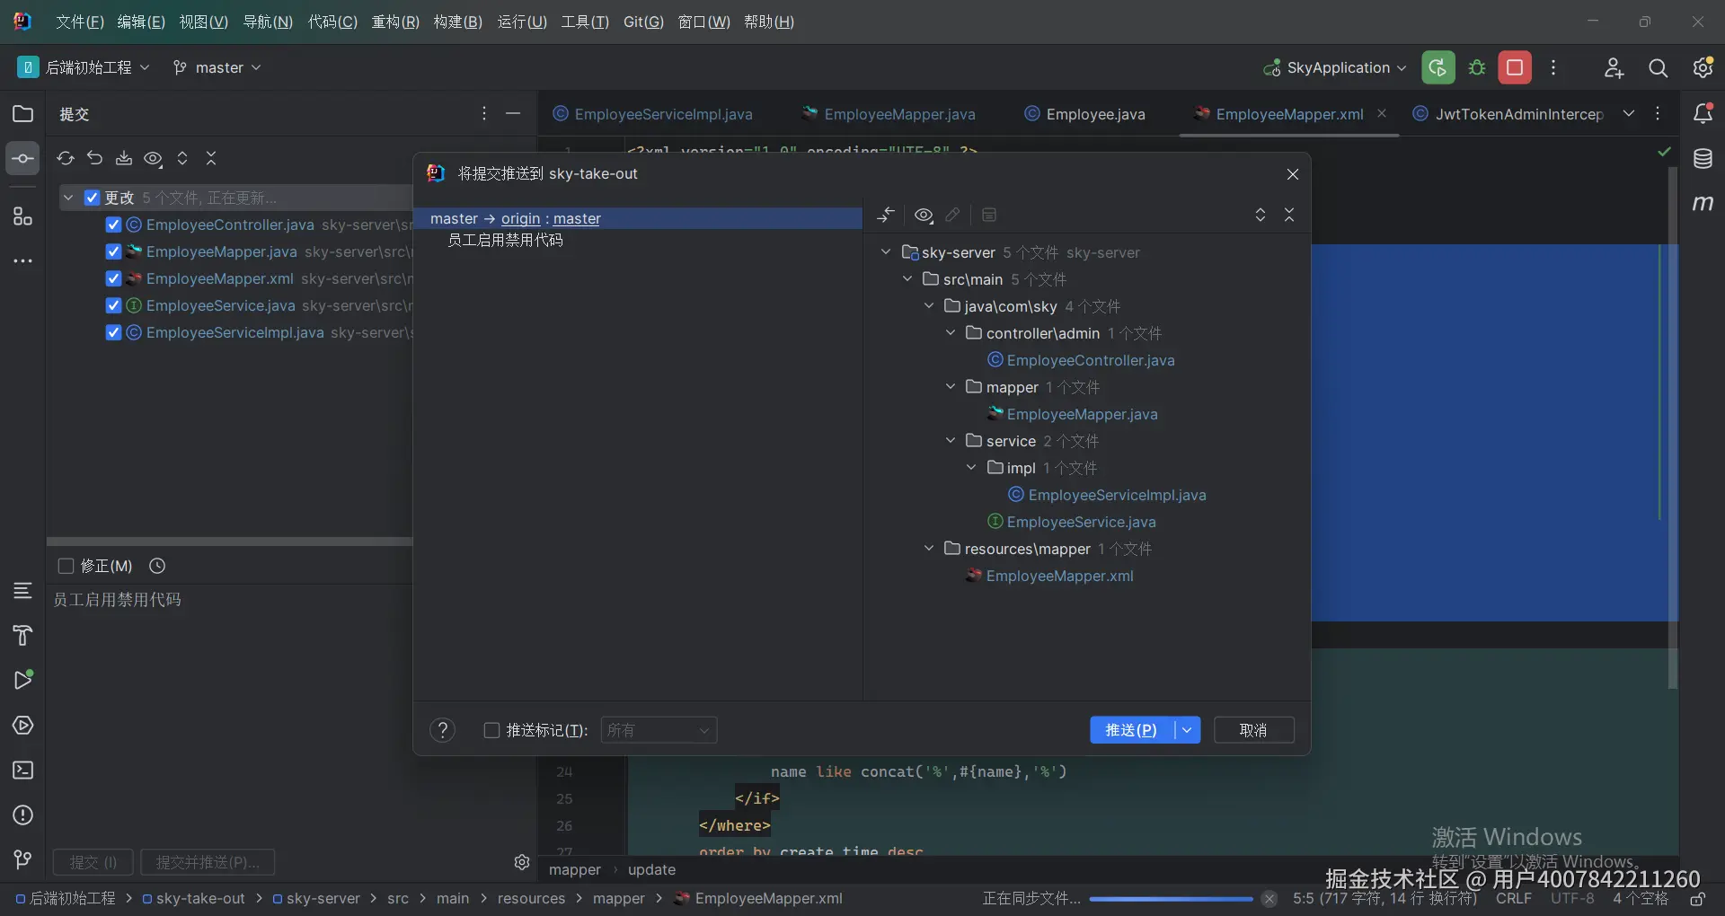Open the Notifications bell

[1703, 114]
